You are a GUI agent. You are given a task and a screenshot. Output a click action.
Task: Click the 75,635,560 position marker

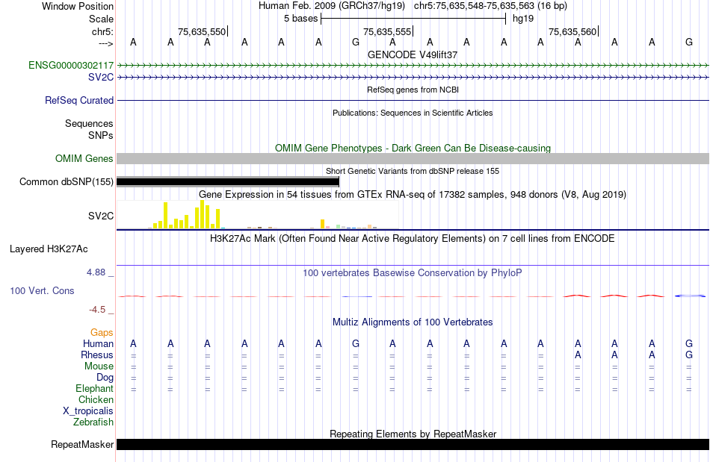[x=572, y=31]
